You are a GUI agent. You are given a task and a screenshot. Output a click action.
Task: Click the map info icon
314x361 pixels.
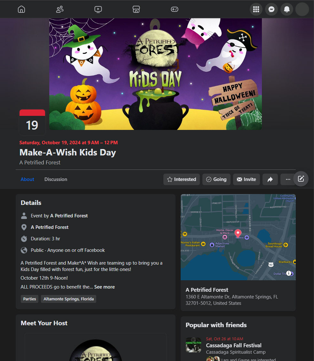point(289,273)
